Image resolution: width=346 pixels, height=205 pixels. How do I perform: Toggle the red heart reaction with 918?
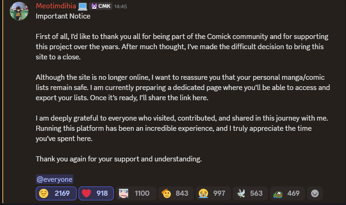pos(96,193)
